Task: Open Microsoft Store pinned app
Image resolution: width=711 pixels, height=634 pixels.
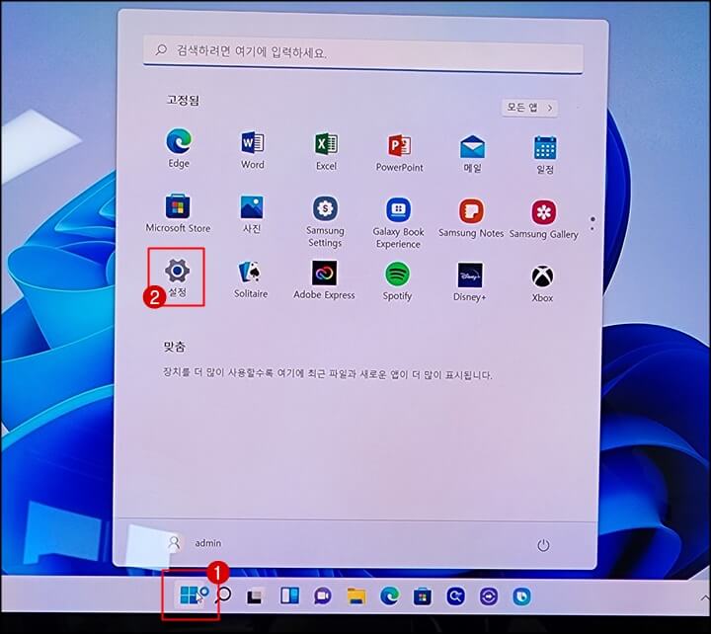Action: [178, 212]
